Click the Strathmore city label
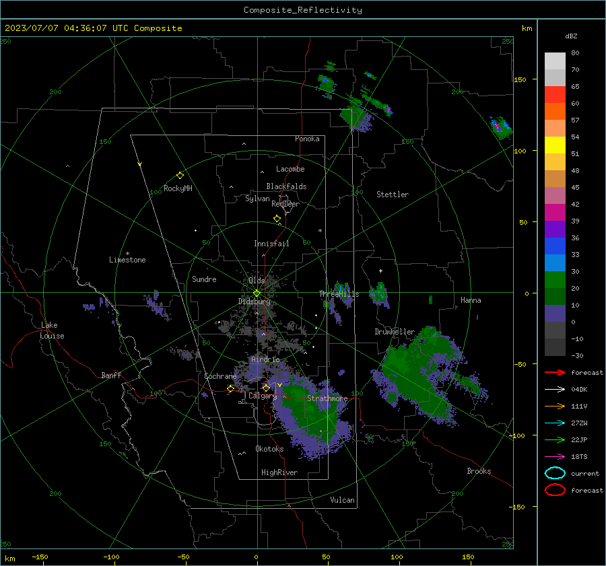 [x=327, y=398]
